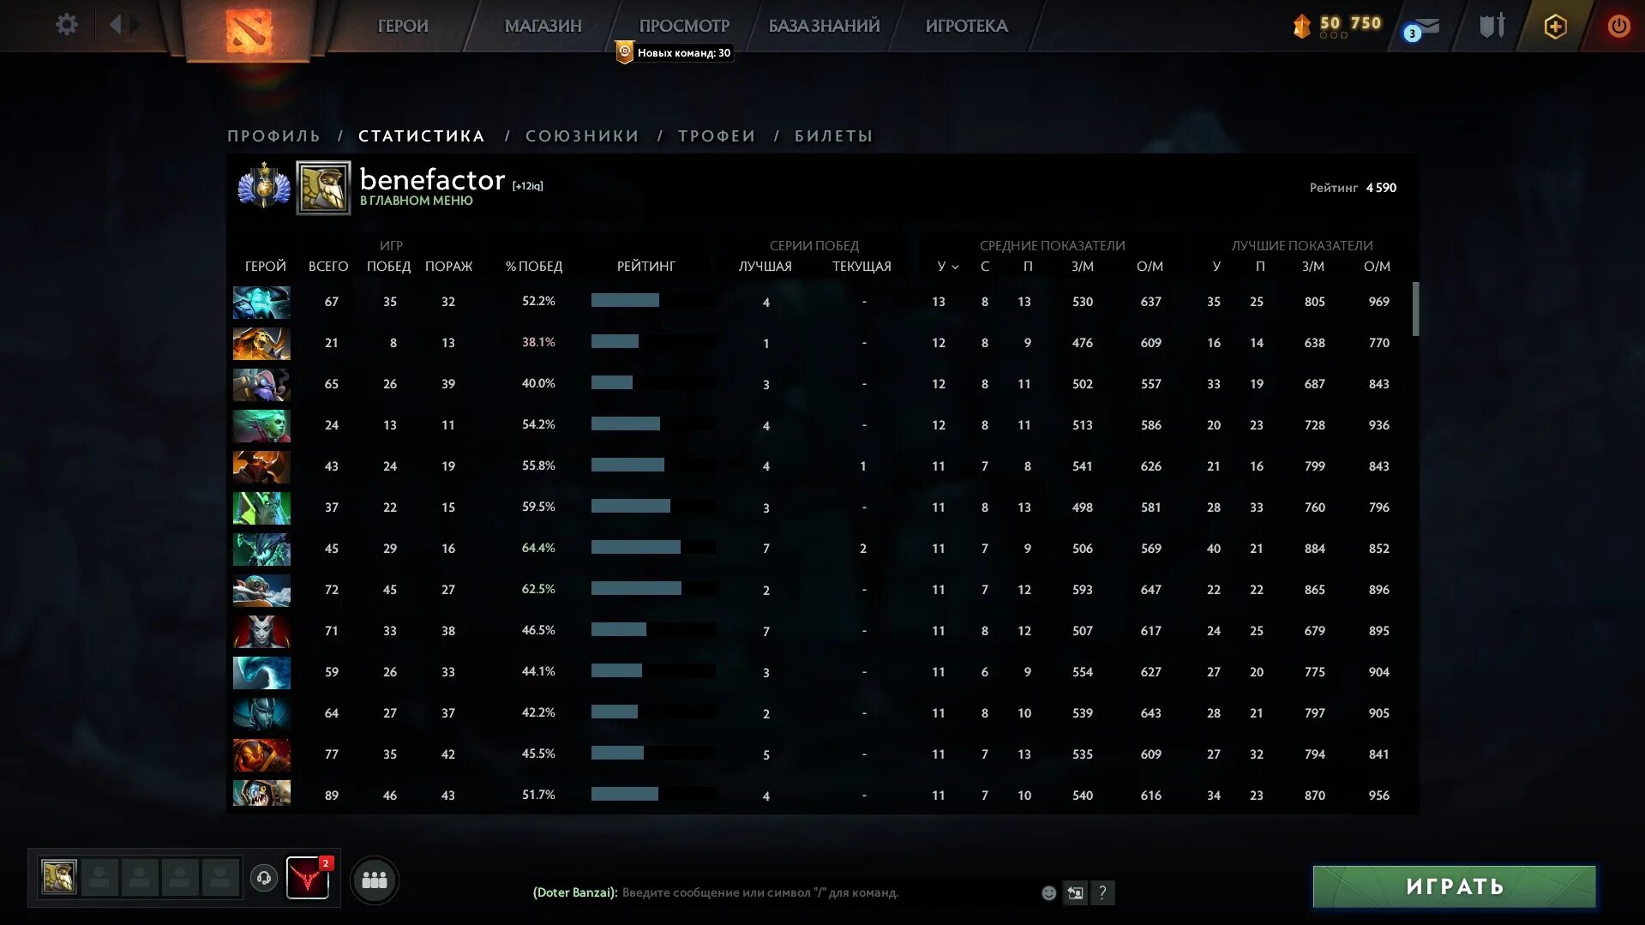This screenshot has height=925, width=1645.
Task: Open the shards balance icon
Action: pos(1301,27)
